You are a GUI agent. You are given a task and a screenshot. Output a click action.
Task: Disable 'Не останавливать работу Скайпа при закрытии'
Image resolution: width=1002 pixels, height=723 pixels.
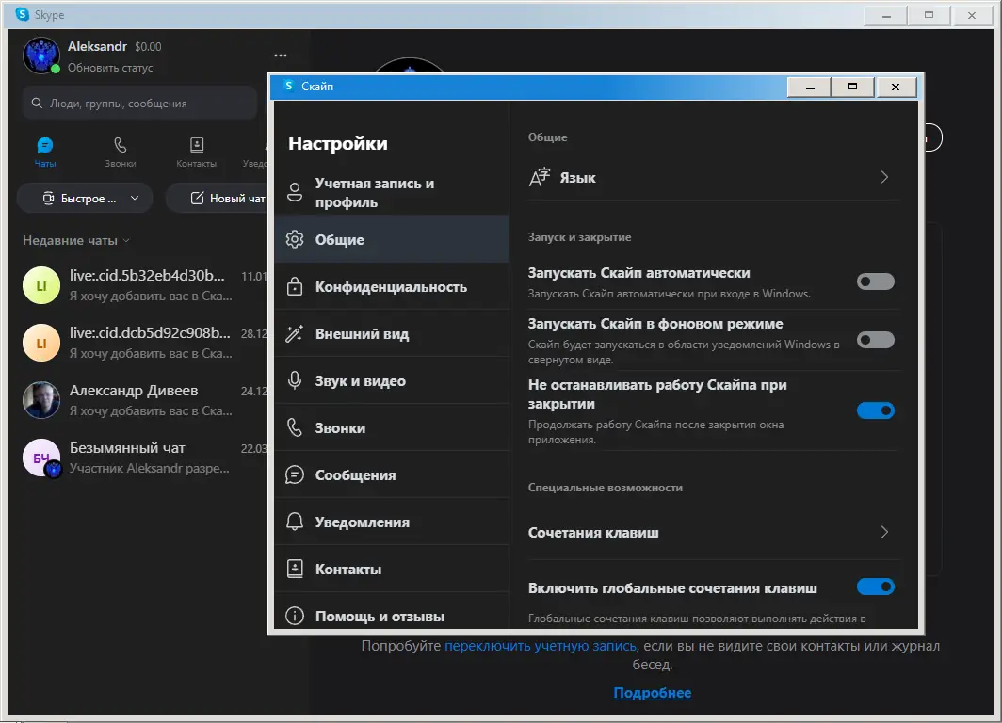(876, 410)
